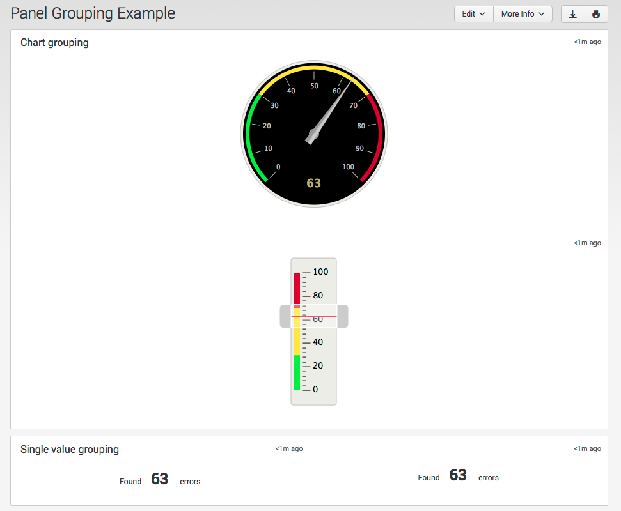
Task: Expand the More Info dropdown
Action: coord(523,14)
